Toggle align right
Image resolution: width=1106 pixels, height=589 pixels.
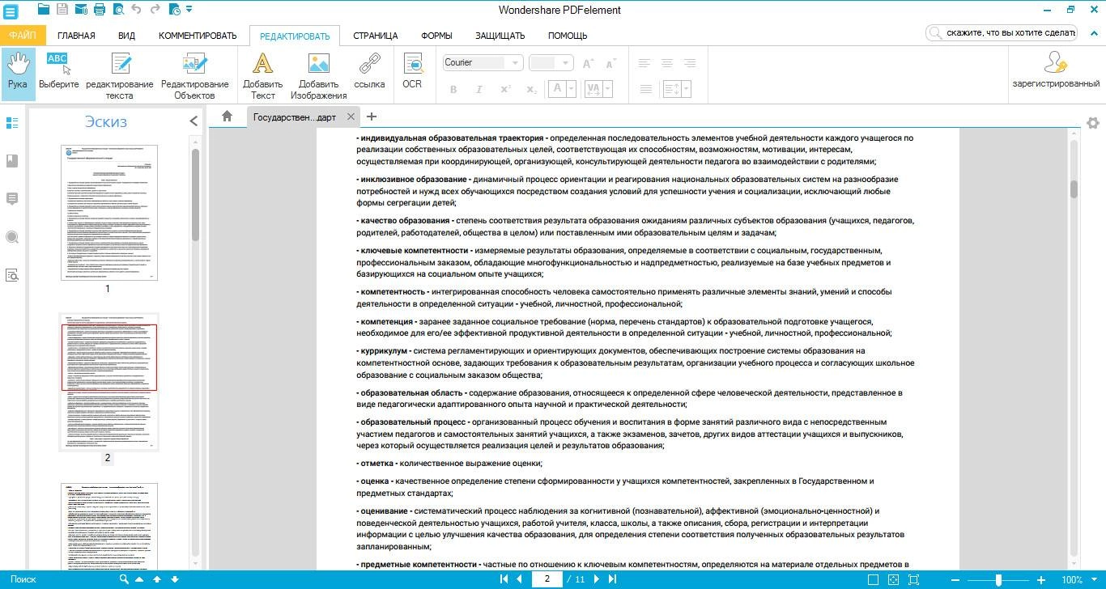click(690, 62)
